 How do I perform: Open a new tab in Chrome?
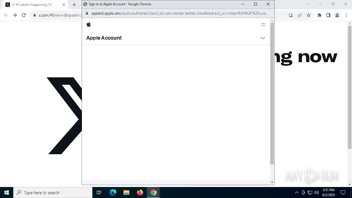[74, 5]
